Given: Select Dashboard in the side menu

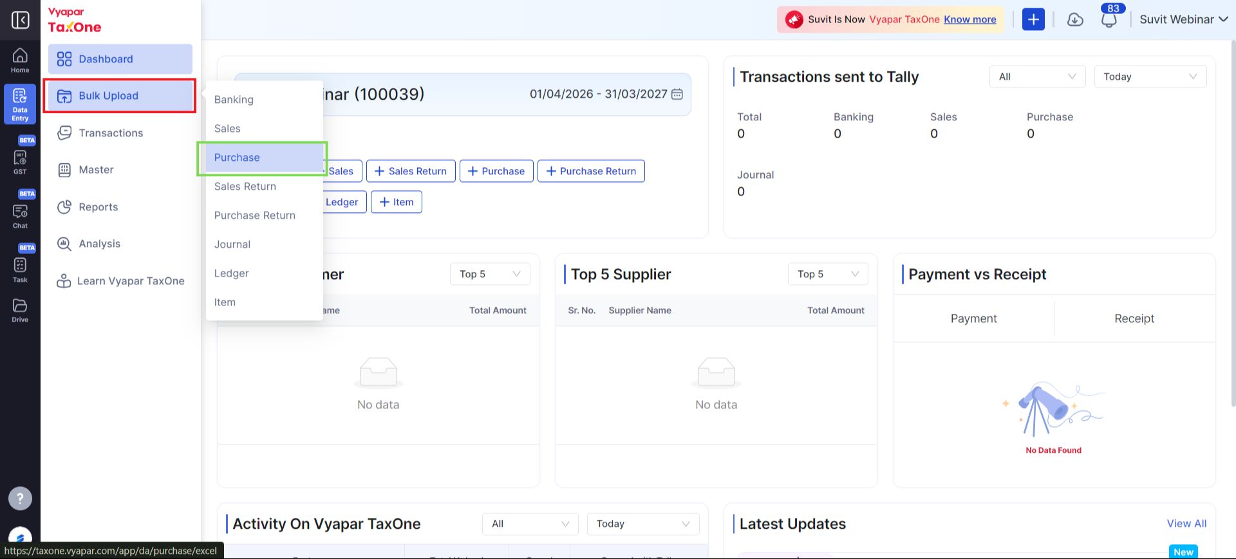Looking at the screenshot, I should 120,59.
